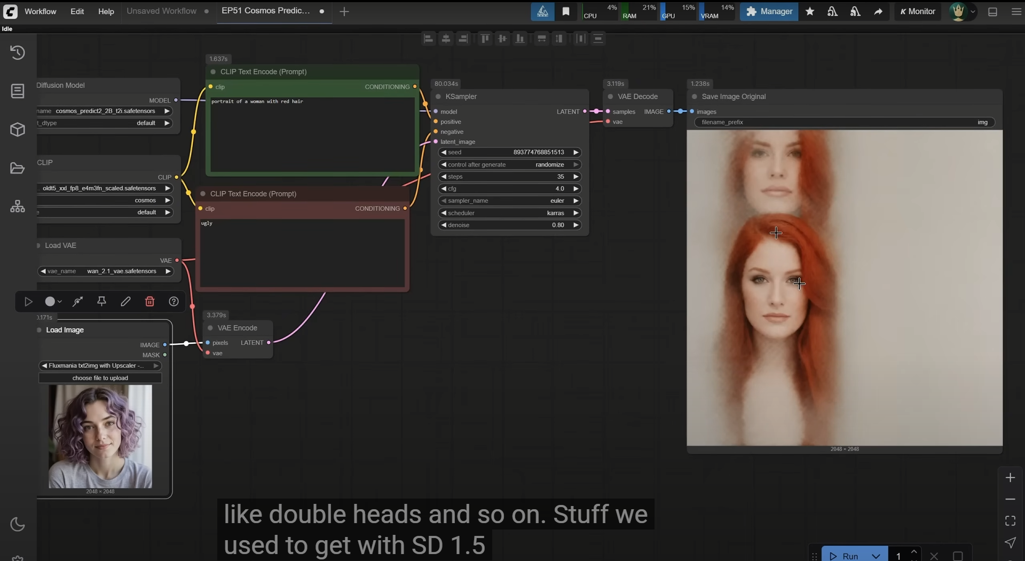Click the fit view icon
This screenshot has height=561, width=1025.
click(1010, 520)
